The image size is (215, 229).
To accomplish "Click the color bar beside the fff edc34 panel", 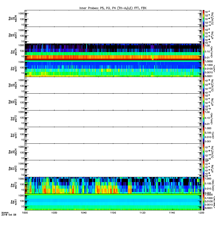I will click(x=204, y=152).
